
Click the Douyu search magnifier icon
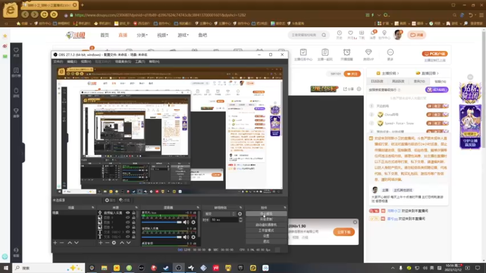tap(324, 35)
